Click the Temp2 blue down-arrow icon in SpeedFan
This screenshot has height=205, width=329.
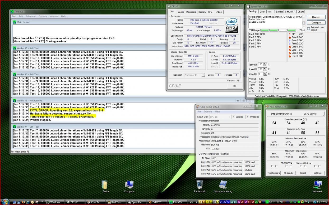pyautogui.click(x=290, y=41)
